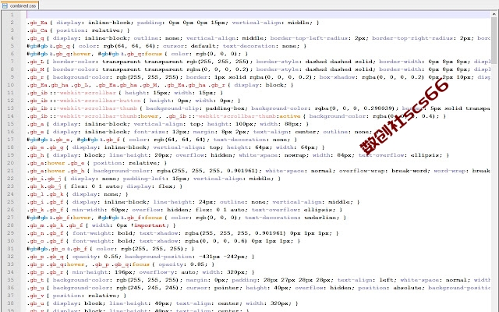
Task: Click line number 20 in the gutter
Action: [10, 163]
